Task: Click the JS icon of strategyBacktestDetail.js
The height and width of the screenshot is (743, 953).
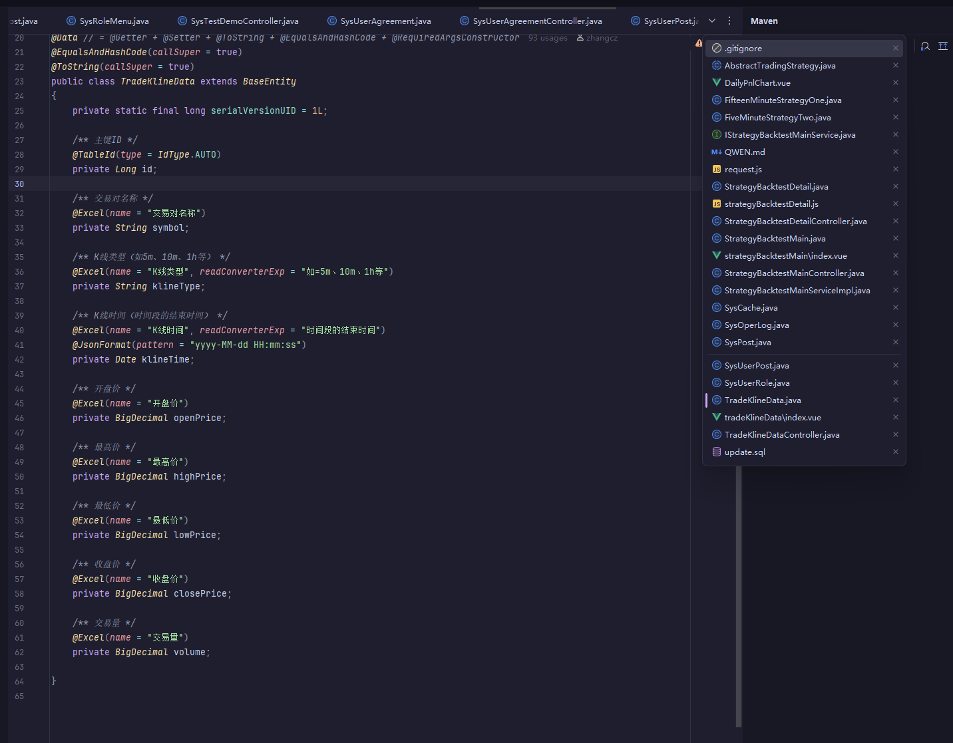Action: tap(717, 204)
